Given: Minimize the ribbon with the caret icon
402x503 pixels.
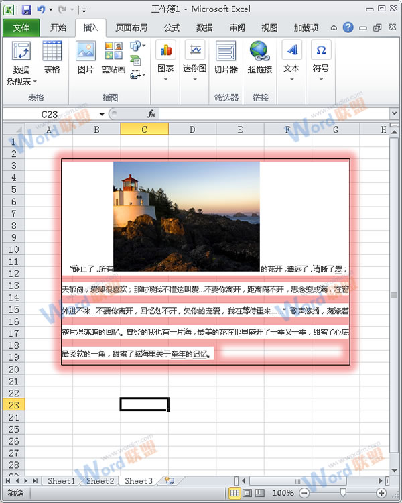Looking at the screenshot, I should [x=334, y=28].
